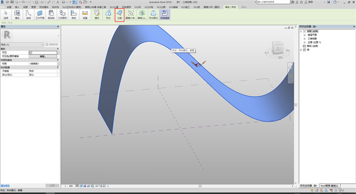
Task: Click the navigation bar zoom wheel
Action: point(290,67)
